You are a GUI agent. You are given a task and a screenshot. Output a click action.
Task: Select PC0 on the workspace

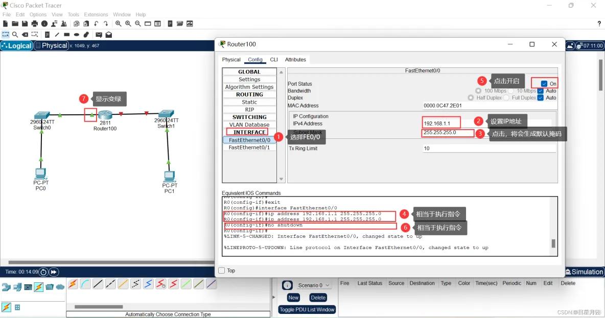(x=40, y=174)
